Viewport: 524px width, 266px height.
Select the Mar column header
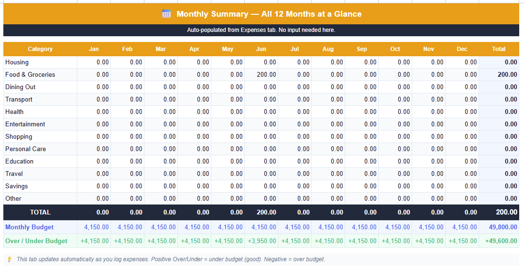tap(161, 49)
